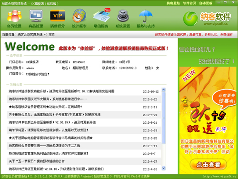
Task: Open 纳客软件短信群发功能升级 announcement
Action: tap(61, 91)
